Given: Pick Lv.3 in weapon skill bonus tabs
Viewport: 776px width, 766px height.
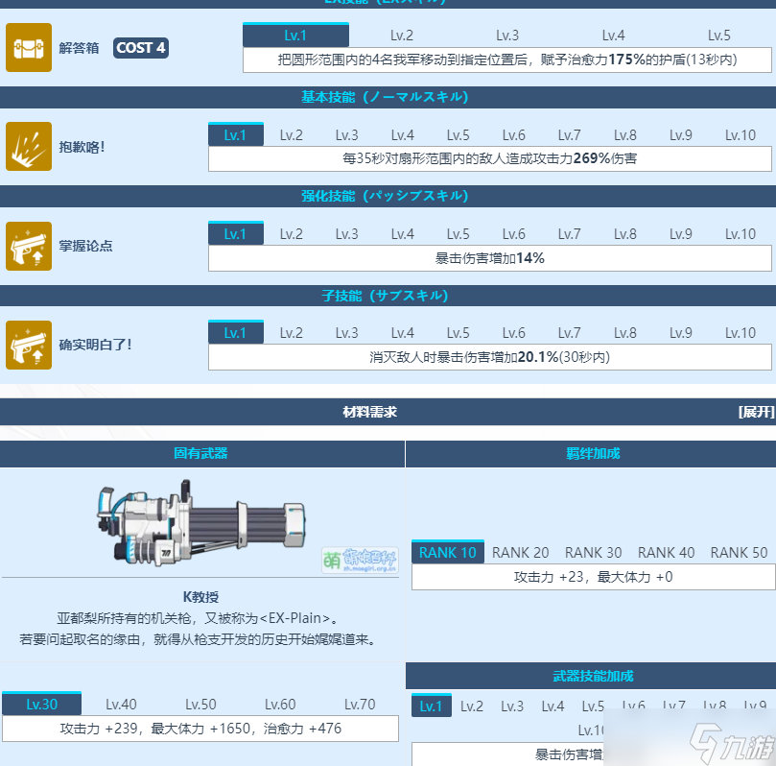Looking at the screenshot, I should point(512,706).
